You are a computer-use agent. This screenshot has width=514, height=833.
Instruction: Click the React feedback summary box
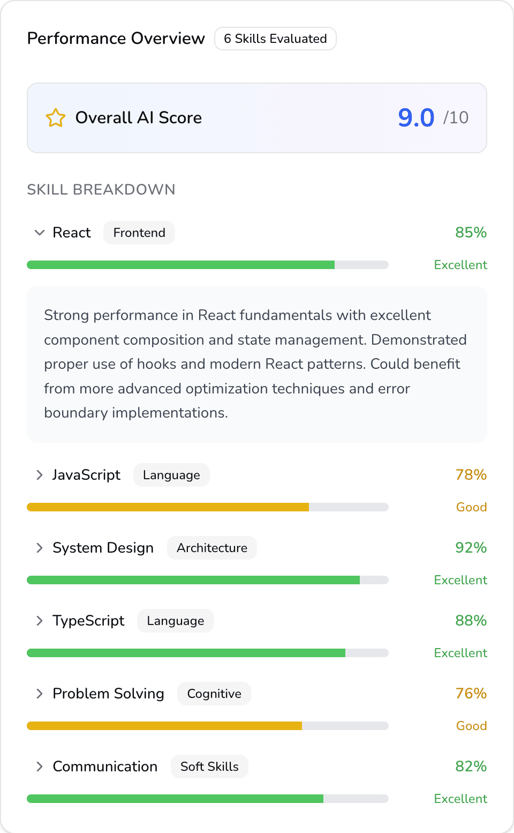point(257,364)
